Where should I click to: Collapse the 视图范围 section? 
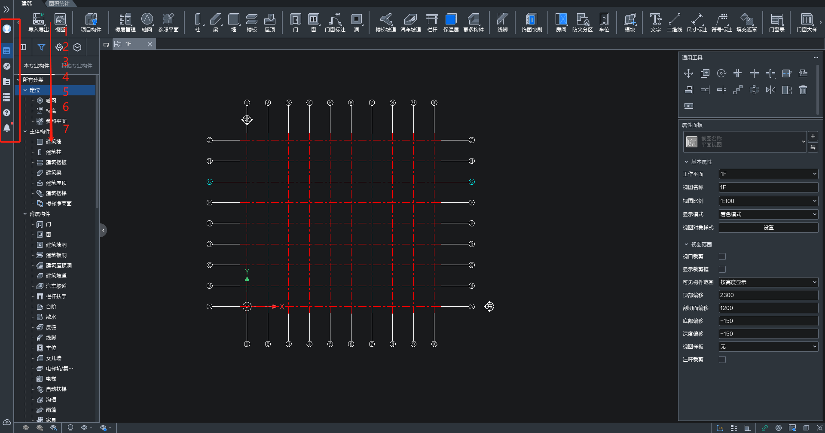coord(686,244)
